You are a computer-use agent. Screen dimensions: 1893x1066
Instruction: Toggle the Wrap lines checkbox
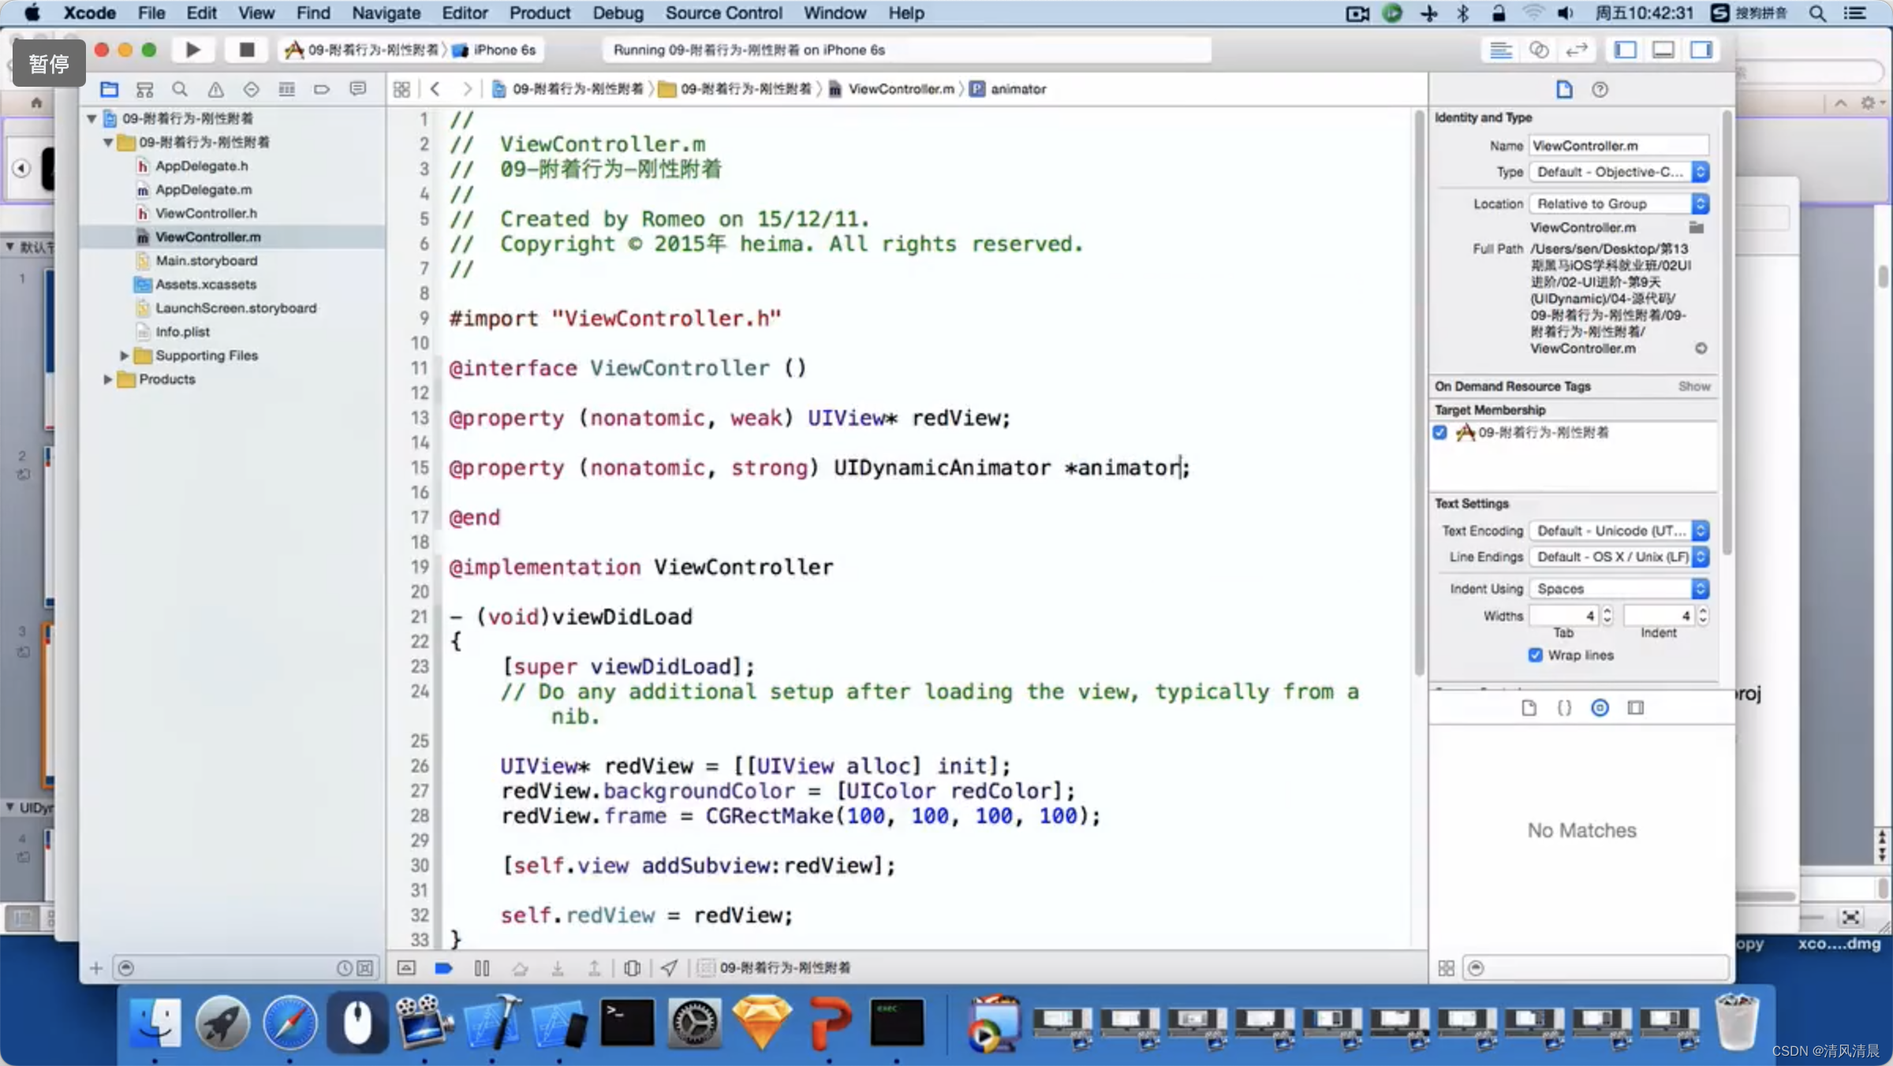coord(1535,655)
